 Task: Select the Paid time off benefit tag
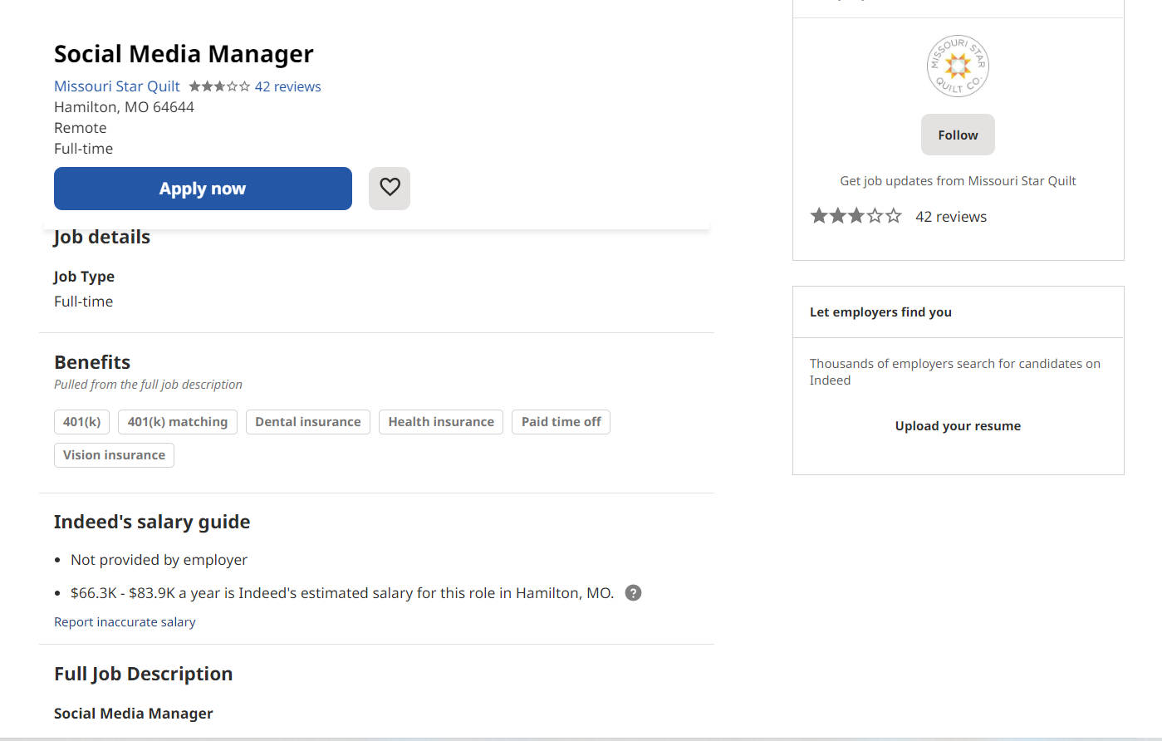[561, 422]
